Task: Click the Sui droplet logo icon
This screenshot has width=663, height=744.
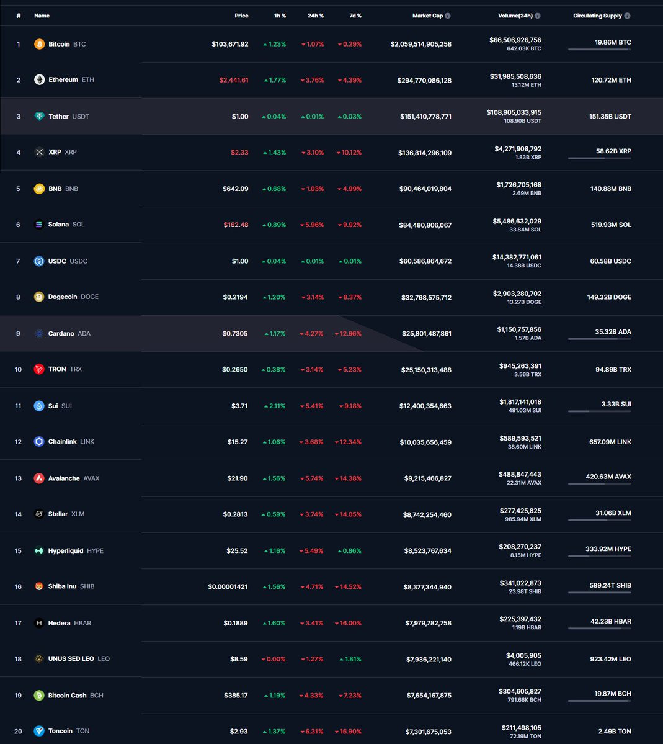Action: pos(39,406)
